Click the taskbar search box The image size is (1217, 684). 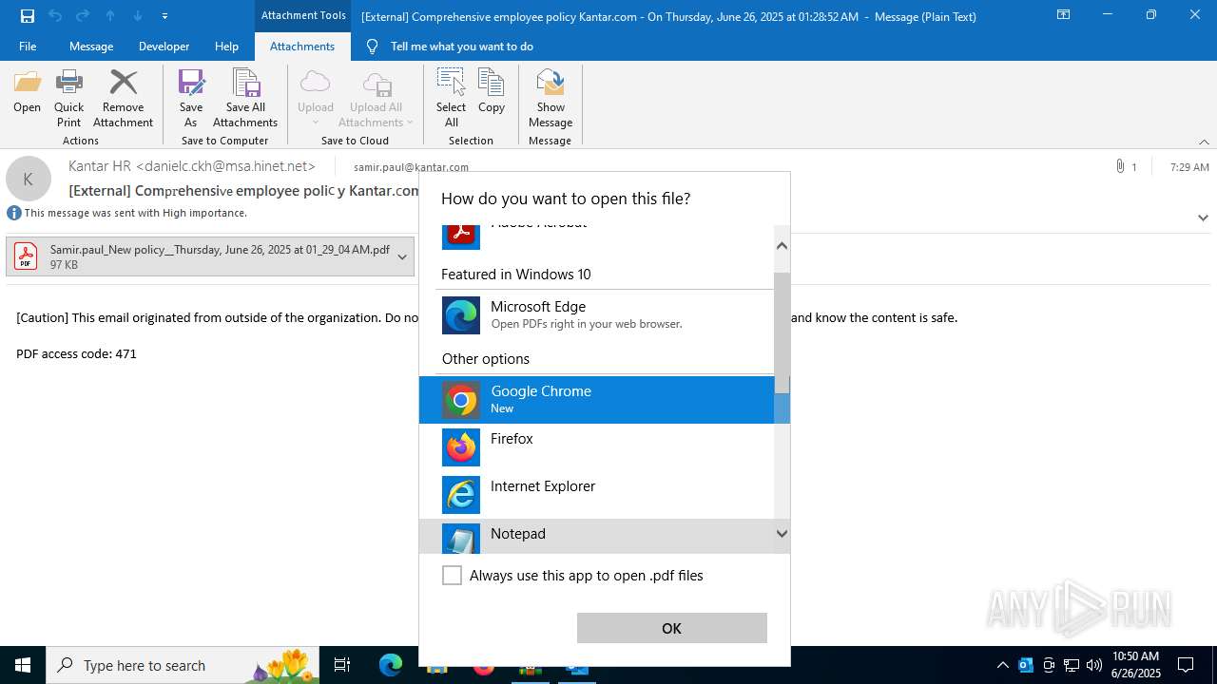point(183,665)
